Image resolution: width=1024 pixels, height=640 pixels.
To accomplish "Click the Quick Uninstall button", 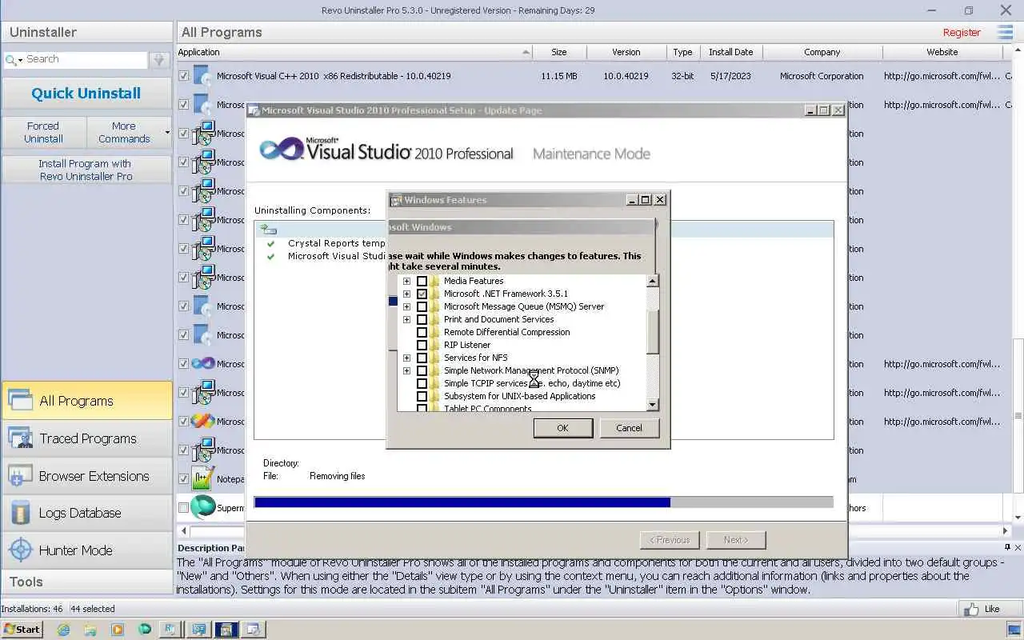I will [x=86, y=94].
